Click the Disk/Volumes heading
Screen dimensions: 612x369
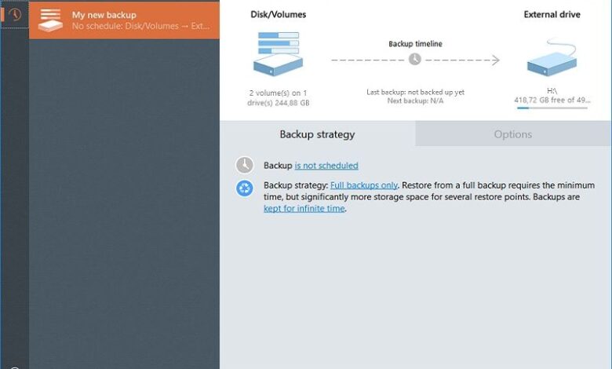[278, 14]
